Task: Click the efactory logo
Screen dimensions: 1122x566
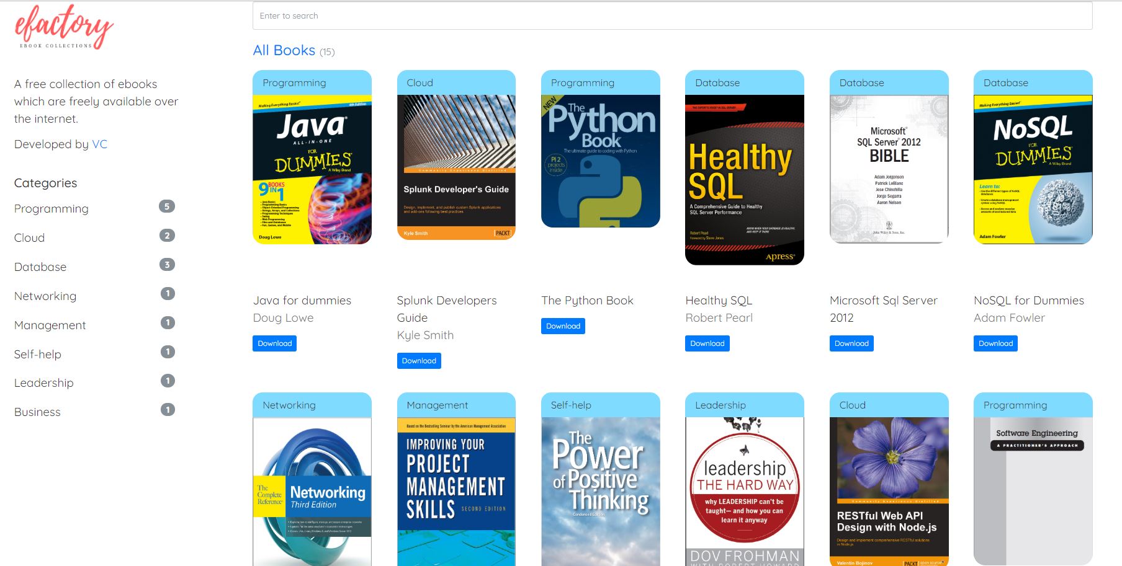Action: (x=63, y=27)
